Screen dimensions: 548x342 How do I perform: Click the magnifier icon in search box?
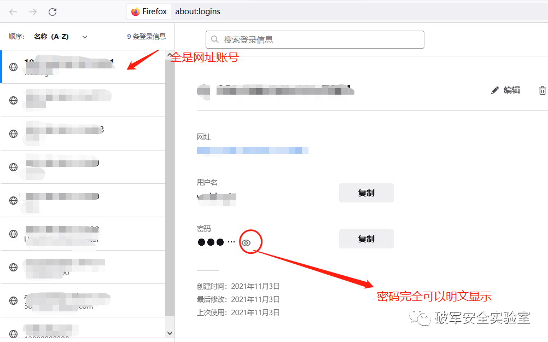point(215,39)
